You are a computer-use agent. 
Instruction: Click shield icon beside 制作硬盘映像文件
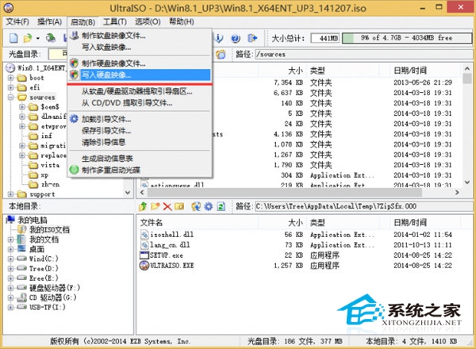click(74, 63)
